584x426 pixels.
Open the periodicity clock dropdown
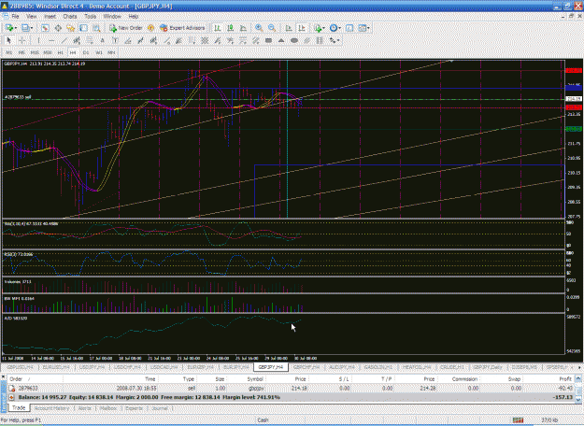click(x=335, y=28)
